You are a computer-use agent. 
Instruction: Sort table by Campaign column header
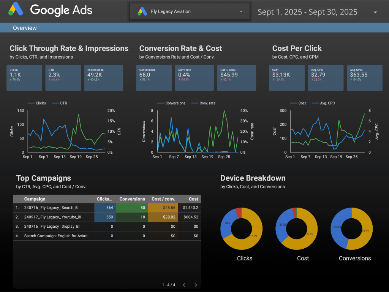coord(35,199)
